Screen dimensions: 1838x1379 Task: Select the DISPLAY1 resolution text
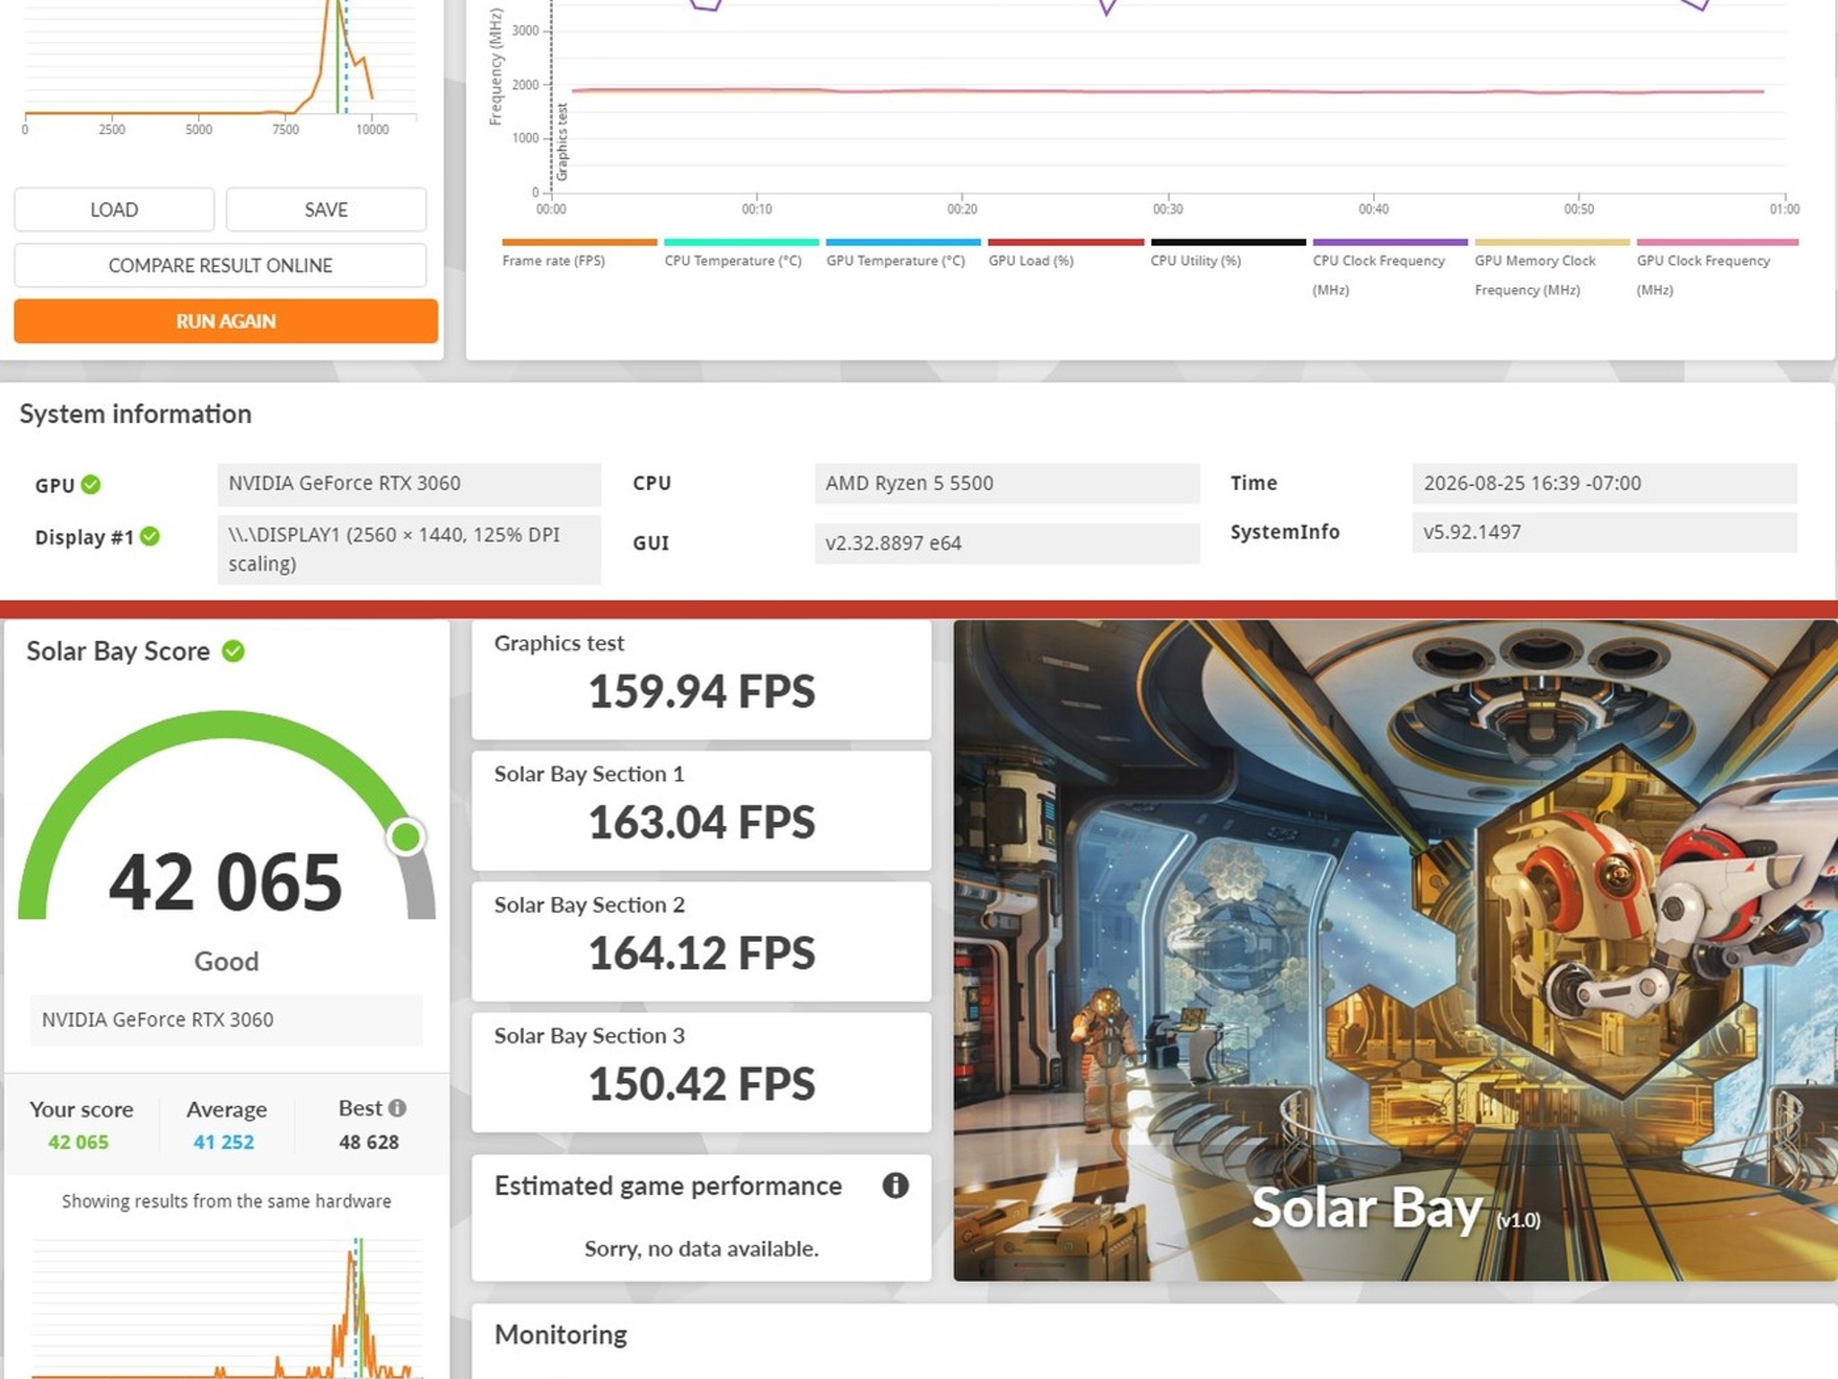point(408,549)
